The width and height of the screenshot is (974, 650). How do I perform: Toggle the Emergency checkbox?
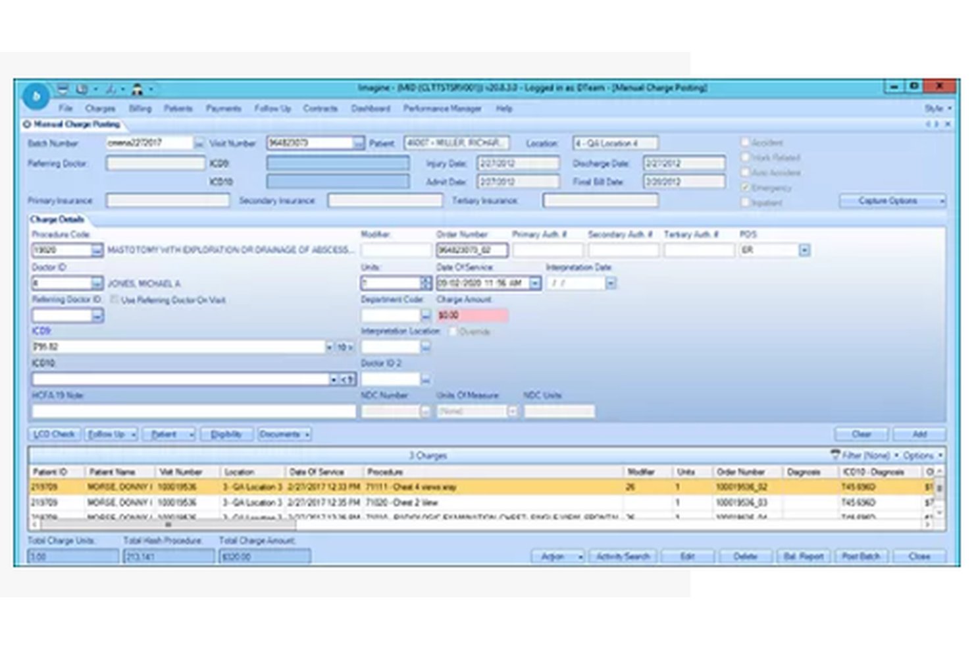[x=745, y=188]
